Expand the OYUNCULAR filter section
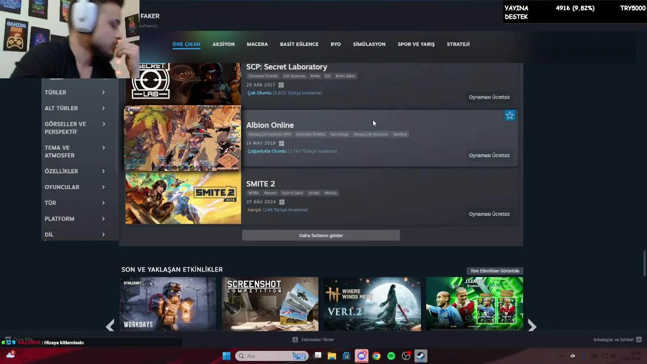 coord(75,187)
